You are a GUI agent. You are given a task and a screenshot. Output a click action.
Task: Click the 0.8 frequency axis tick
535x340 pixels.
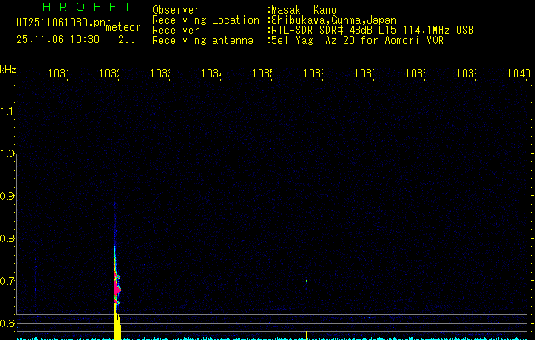point(9,238)
